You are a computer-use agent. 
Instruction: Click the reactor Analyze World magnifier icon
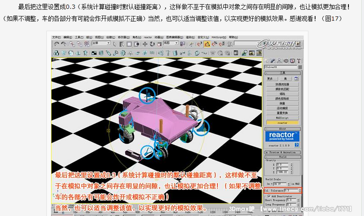(244, 53)
